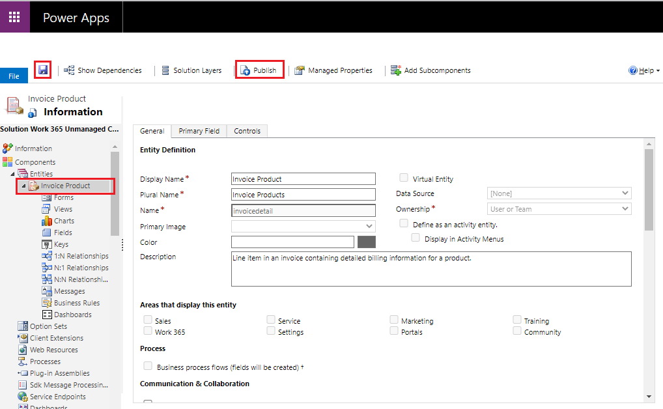The height and width of the screenshot is (409, 663).
Task: Click the gray Color preview swatch
Action: [x=367, y=242]
